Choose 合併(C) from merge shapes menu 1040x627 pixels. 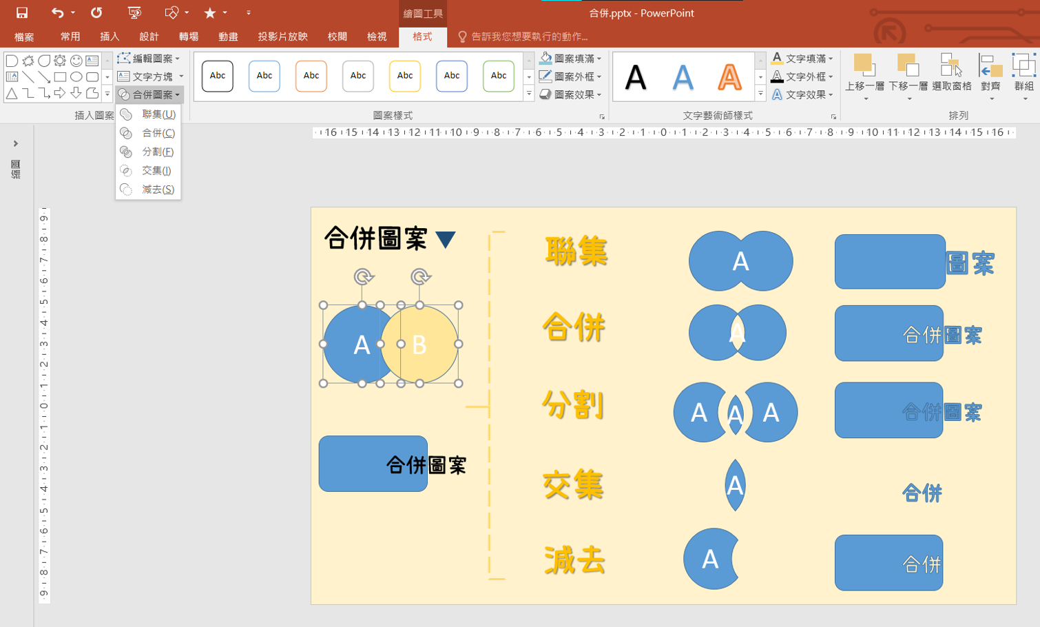click(x=148, y=132)
